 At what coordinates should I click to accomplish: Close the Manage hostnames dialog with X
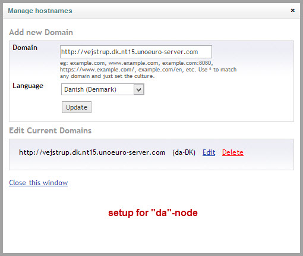[x=292, y=10]
